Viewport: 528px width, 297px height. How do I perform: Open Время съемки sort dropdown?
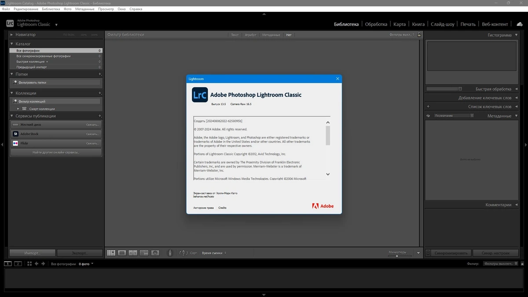click(x=214, y=253)
